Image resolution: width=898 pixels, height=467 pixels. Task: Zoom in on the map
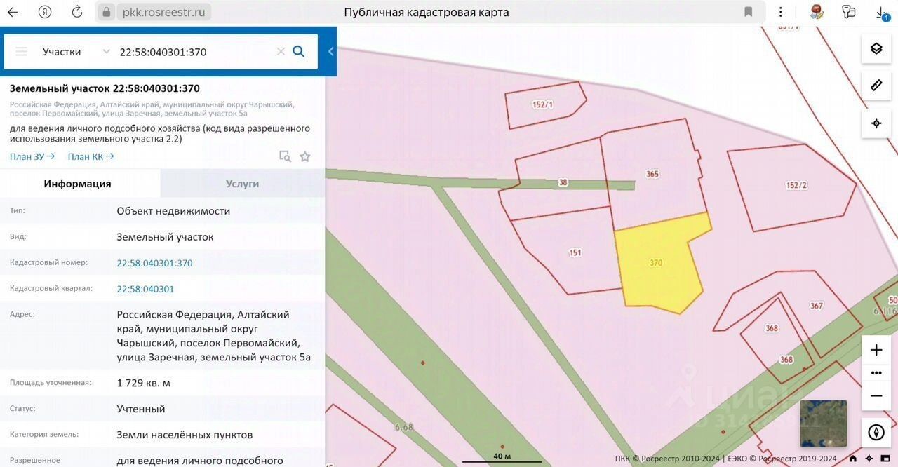tap(876, 350)
